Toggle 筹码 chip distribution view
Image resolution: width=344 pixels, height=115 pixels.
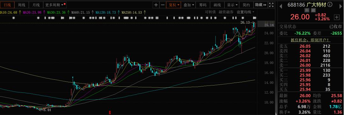pyautogui.click(x=203, y=5)
